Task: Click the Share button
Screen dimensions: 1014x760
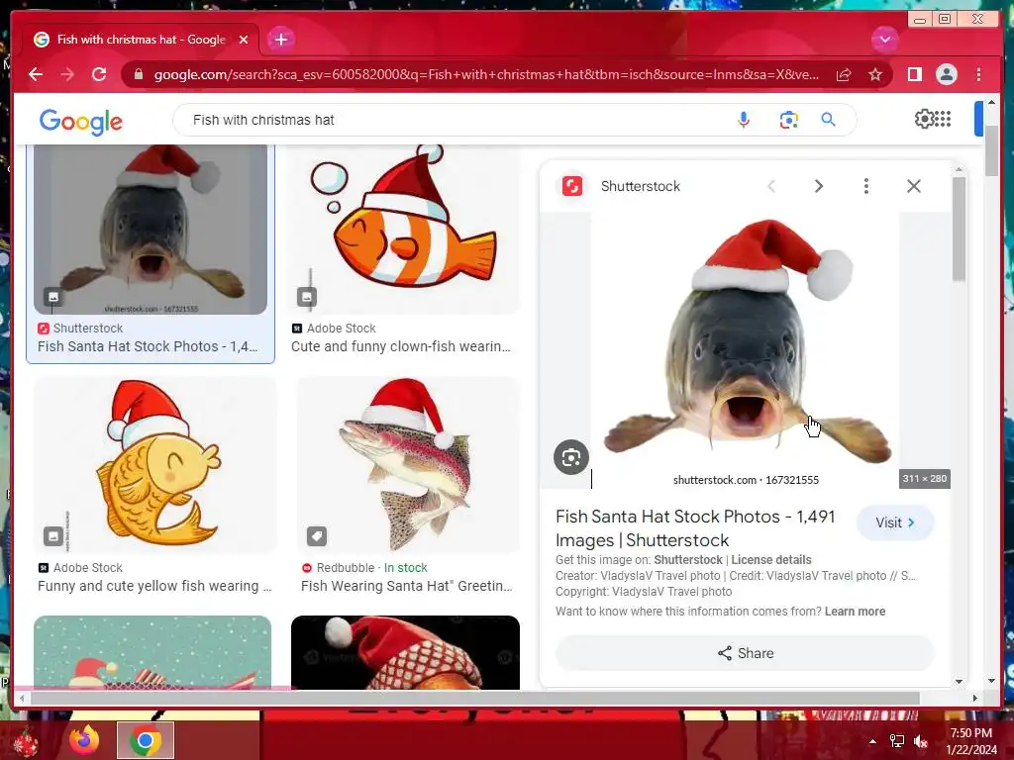Action: (745, 653)
